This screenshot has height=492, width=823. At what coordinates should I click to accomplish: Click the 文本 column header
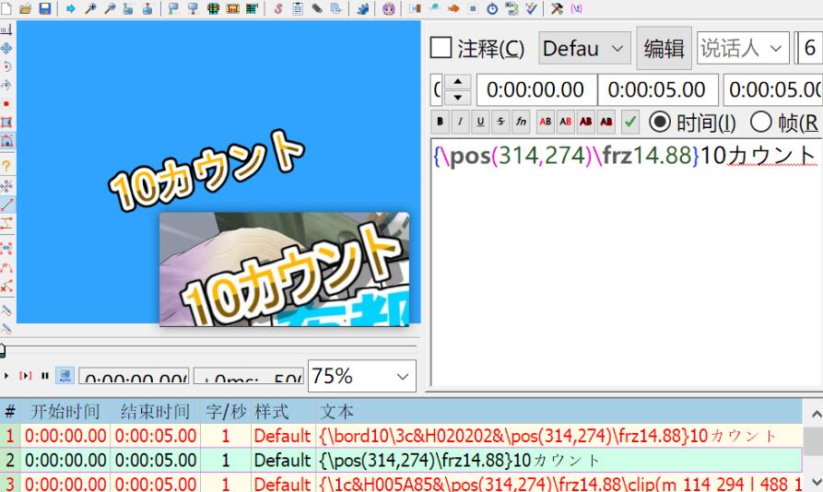[336, 411]
